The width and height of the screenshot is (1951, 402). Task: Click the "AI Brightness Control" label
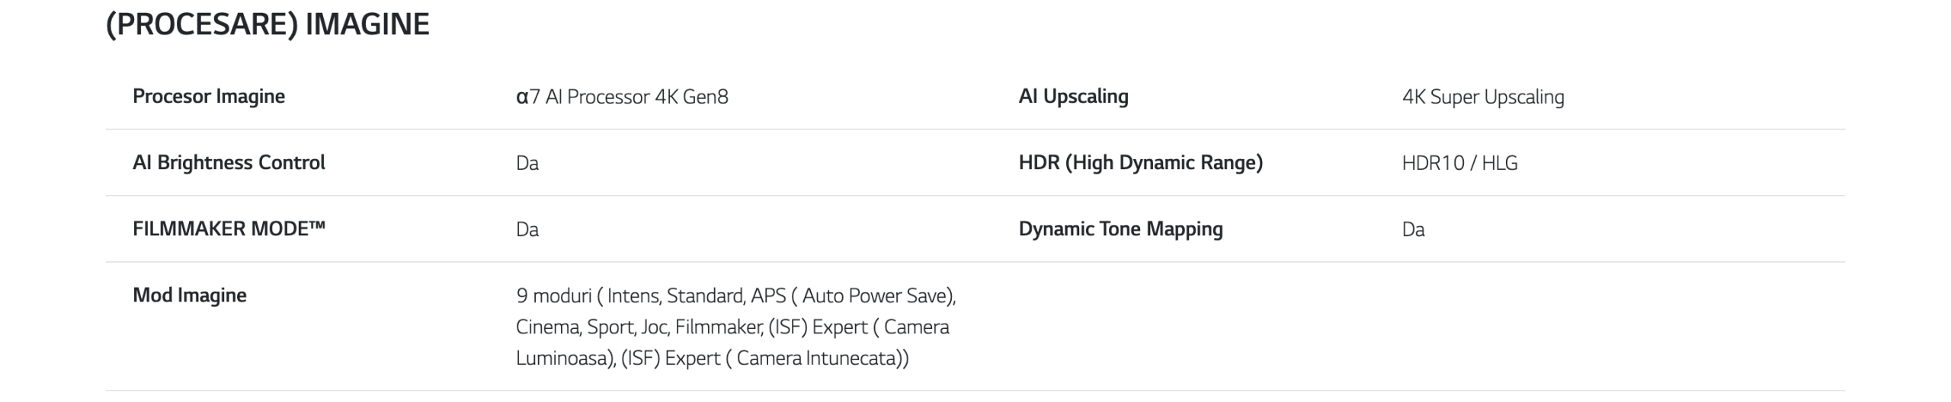(x=229, y=163)
